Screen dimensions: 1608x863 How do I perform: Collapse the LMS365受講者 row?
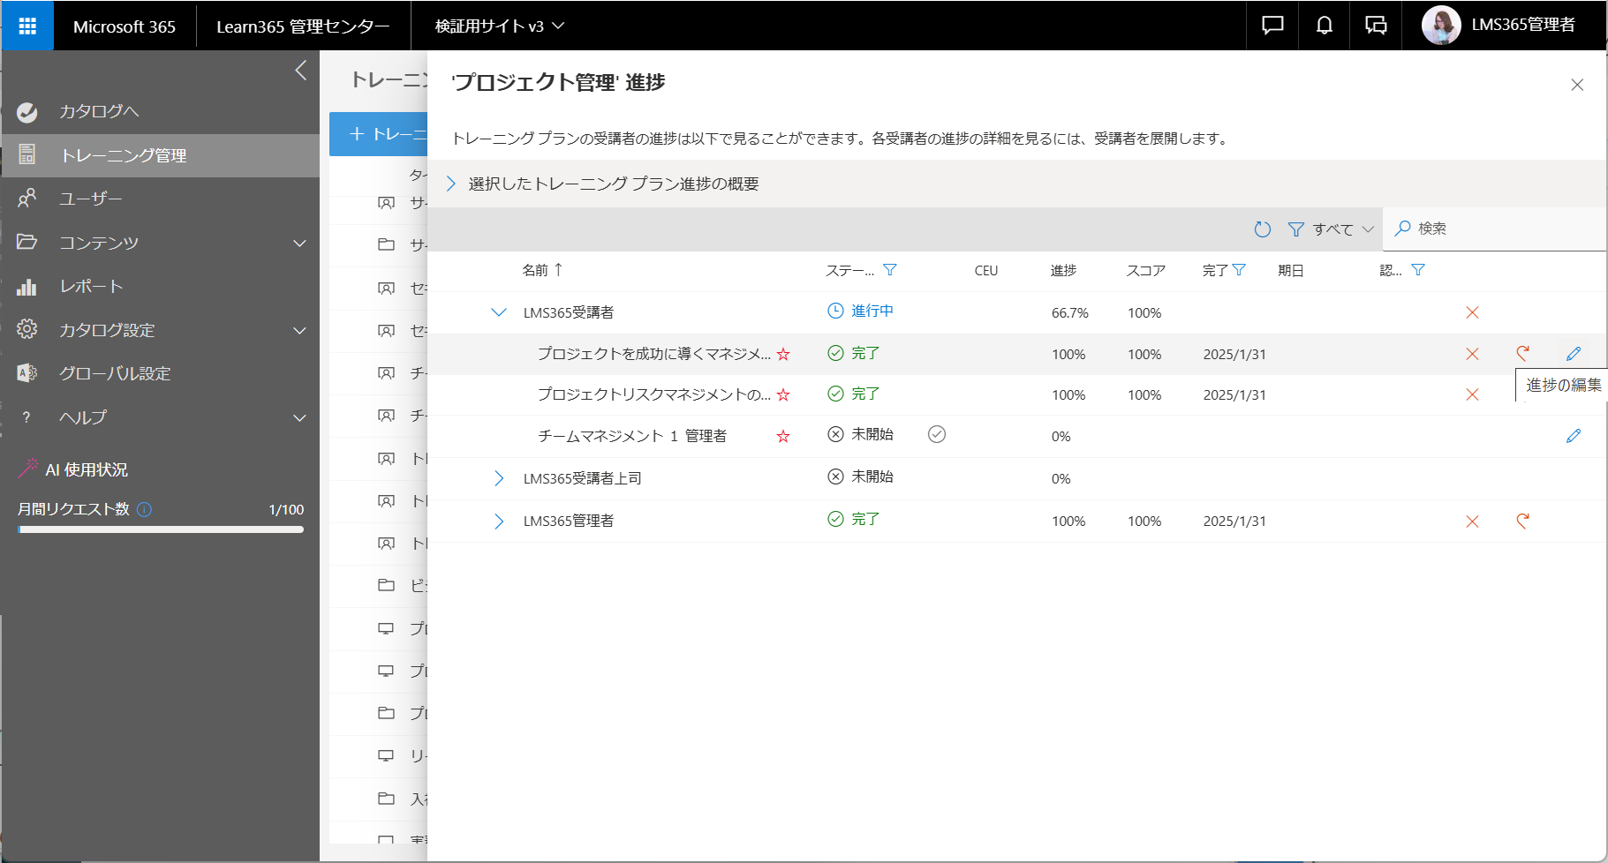[x=499, y=312]
